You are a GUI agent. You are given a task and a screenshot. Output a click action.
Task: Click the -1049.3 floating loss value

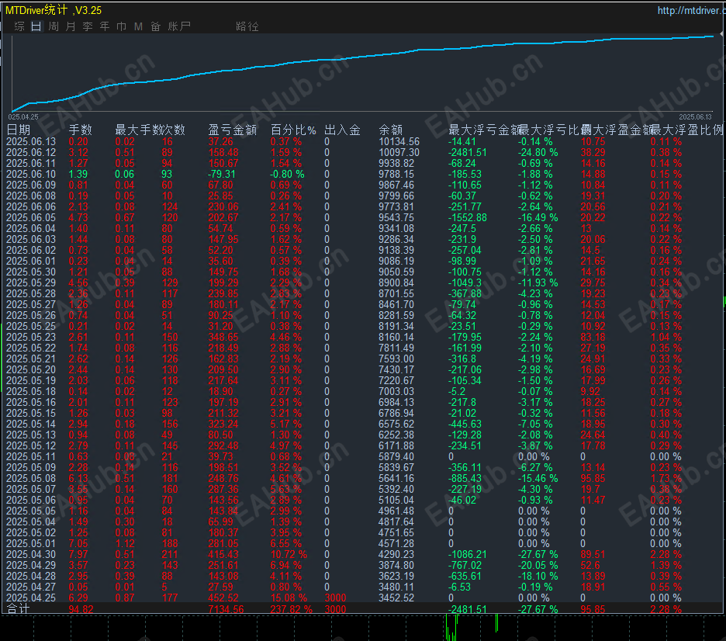pos(465,282)
